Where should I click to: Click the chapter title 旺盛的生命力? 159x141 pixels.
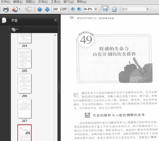tap(114, 49)
